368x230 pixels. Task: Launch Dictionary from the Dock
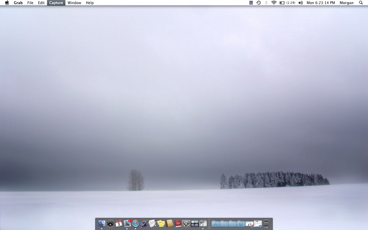178,224
